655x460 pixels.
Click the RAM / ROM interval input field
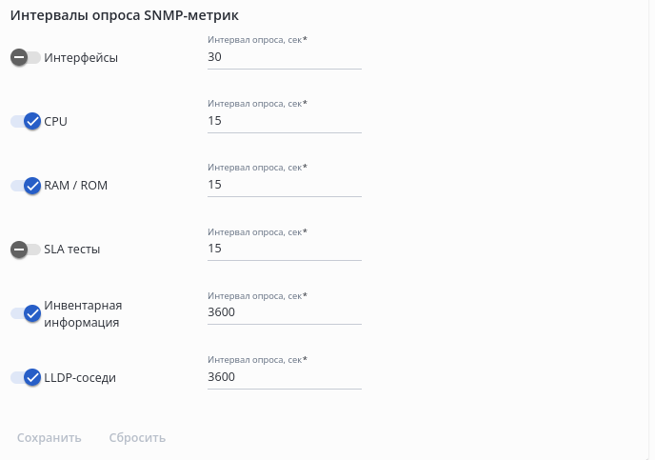pos(284,185)
